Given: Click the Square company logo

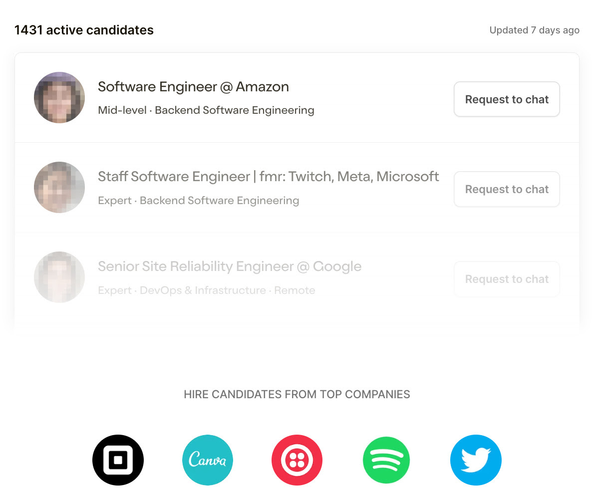Looking at the screenshot, I should pos(118,460).
